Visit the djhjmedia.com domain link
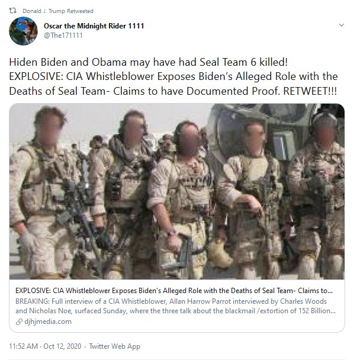Image resolution: width=354 pixels, height=360 pixels. click(48, 322)
